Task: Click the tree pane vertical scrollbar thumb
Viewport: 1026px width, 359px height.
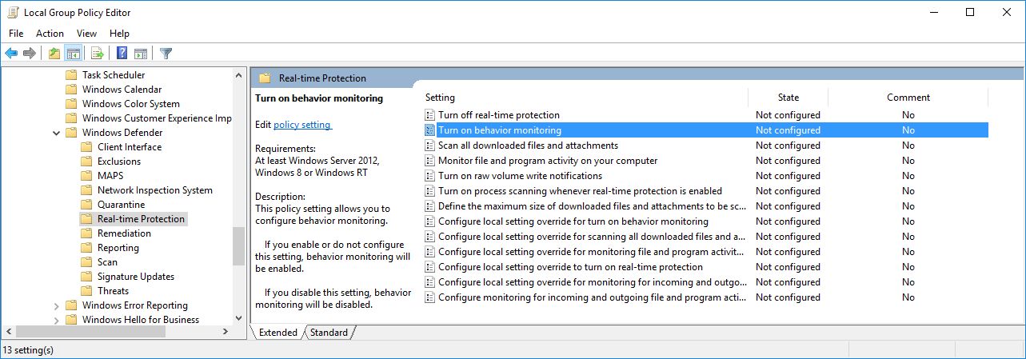Action: click(238, 246)
